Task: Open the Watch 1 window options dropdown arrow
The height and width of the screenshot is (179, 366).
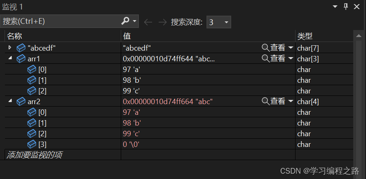Action: tap(335, 7)
